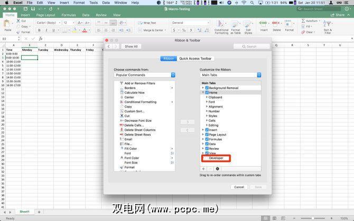Click the Merge & Center icon
Viewport: 354px width, 221px height.
point(140,30)
